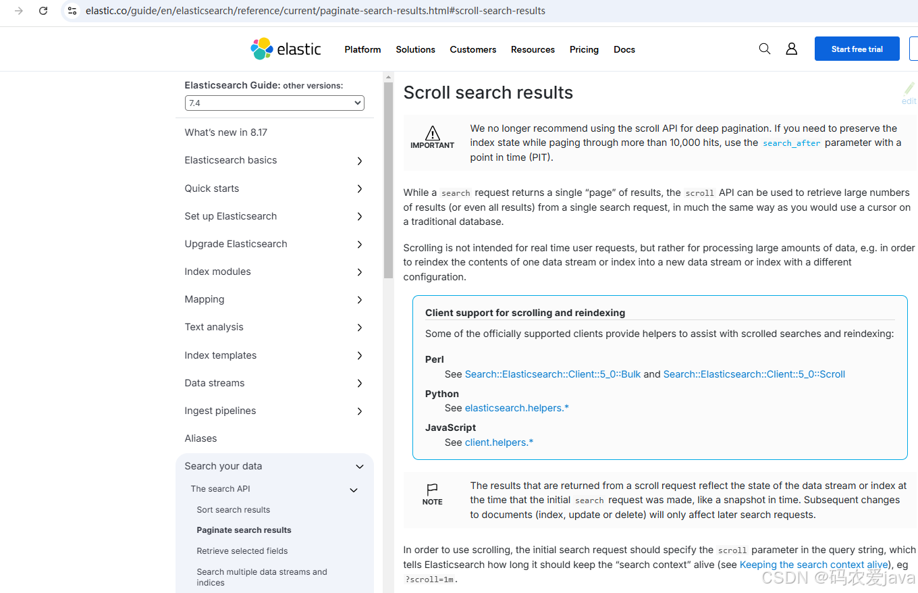Open the Customers menu
This screenshot has height=593, width=918.
click(473, 49)
